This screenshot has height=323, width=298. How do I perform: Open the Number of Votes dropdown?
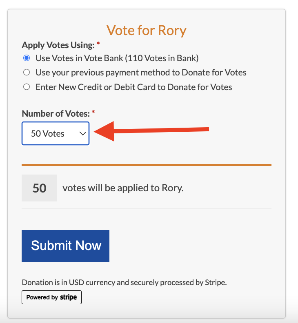55,133
